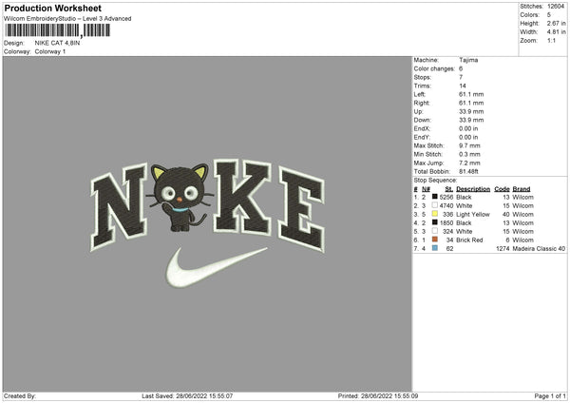Click the "Page 1 of 1" indicator
This screenshot has height=403, width=570.
click(x=550, y=395)
